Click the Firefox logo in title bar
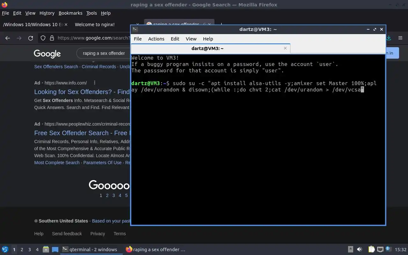Image resolution: width=408 pixels, height=255 pixels. tap(4, 4)
